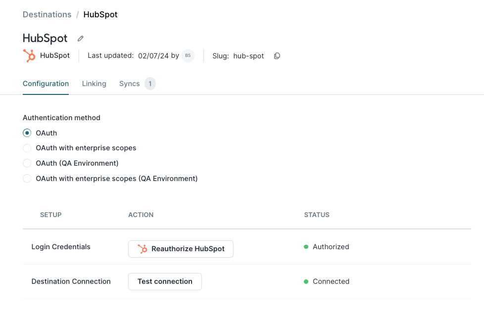Click the HubSpot breadcrumb label

point(100,14)
